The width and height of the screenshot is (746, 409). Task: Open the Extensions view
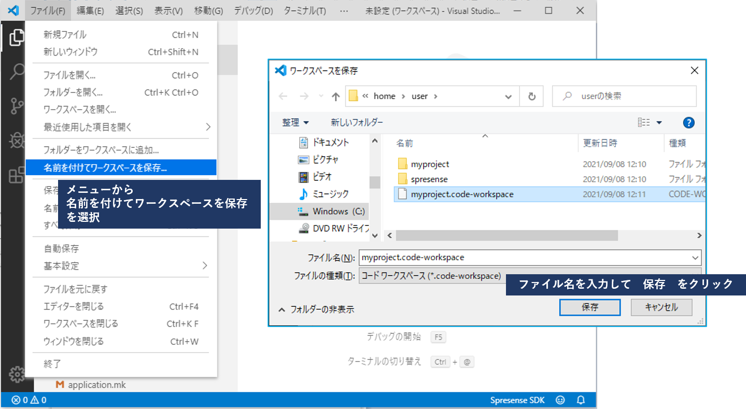pyautogui.click(x=16, y=173)
